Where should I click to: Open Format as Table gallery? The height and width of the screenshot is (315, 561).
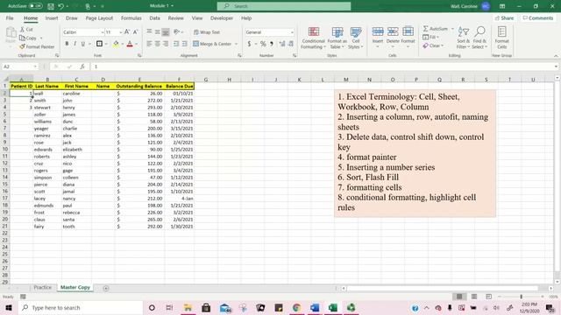(337, 38)
